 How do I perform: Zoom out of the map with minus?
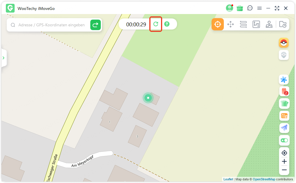click(284, 170)
